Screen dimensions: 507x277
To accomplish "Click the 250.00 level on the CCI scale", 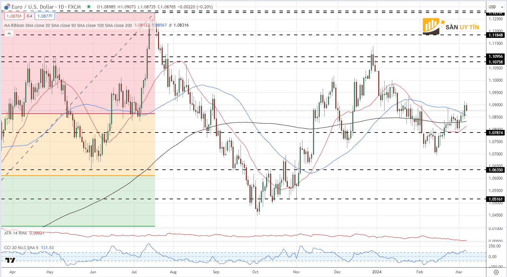I will [495, 246].
